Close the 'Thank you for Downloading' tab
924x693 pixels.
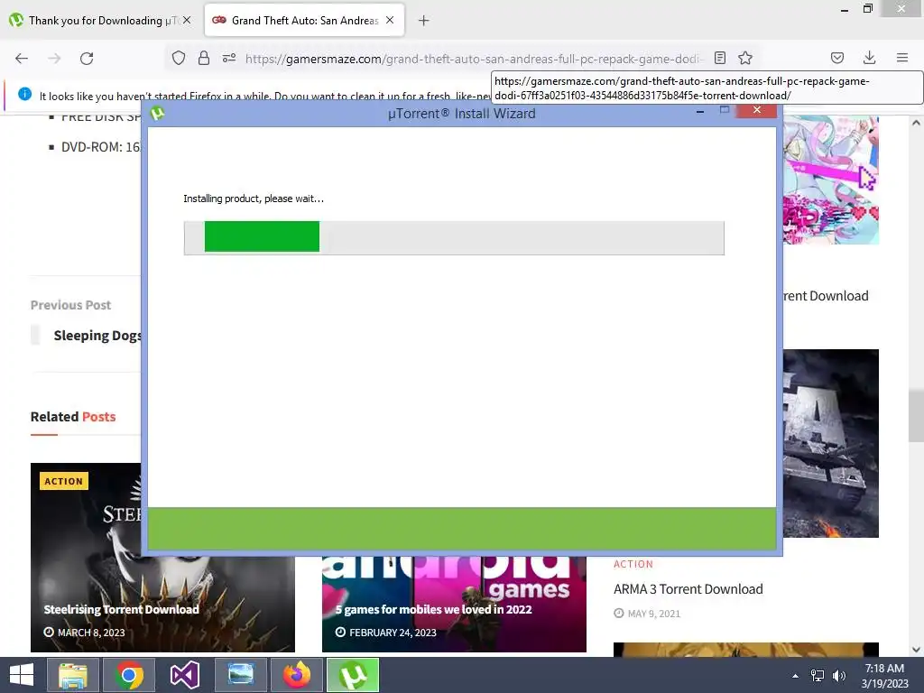tap(187, 20)
